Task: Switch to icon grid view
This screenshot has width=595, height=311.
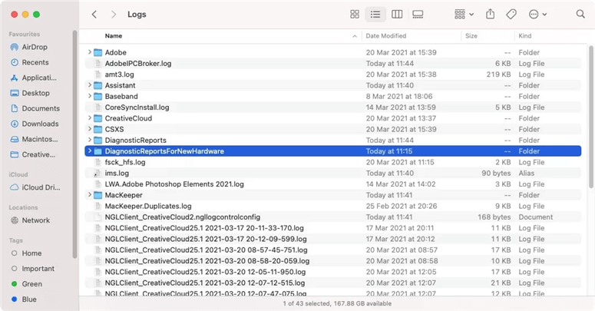Action: click(x=355, y=15)
